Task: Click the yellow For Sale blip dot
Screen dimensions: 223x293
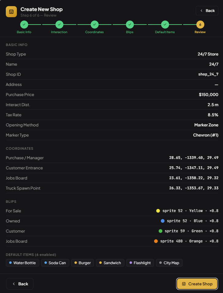Action: 158,211
